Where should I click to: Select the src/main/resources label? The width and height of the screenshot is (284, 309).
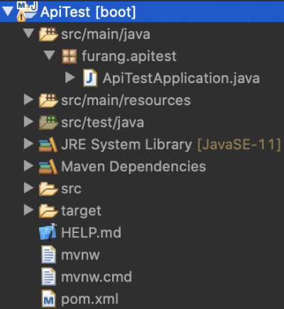126,100
